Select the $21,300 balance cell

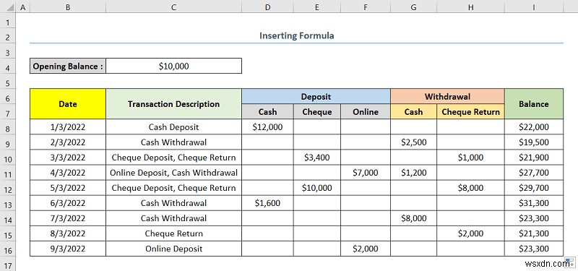point(534,233)
